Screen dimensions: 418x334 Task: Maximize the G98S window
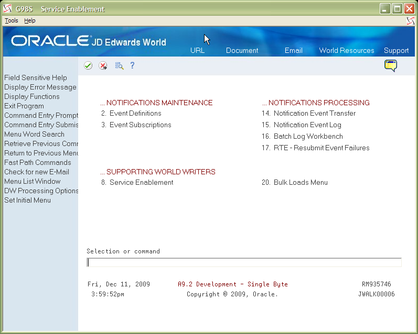click(397, 9)
